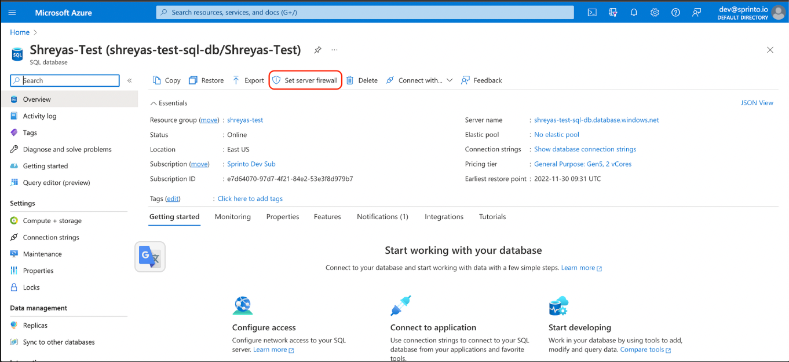The image size is (789, 362).
Task: Switch to the Getting started tab
Action: (x=174, y=217)
